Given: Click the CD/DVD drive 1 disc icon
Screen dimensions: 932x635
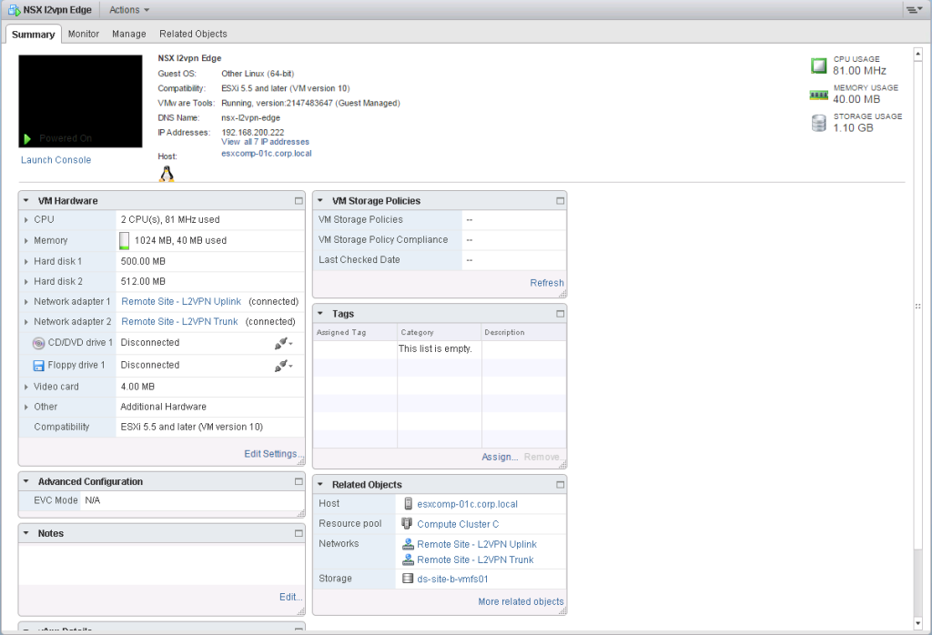Looking at the screenshot, I should pyautogui.click(x=38, y=343).
